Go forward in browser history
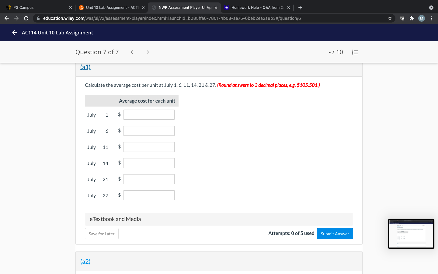This screenshot has width=438, height=274. tap(16, 18)
